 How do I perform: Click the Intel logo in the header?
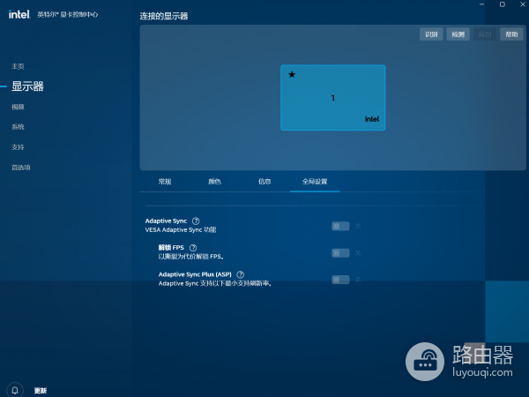pos(19,14)
